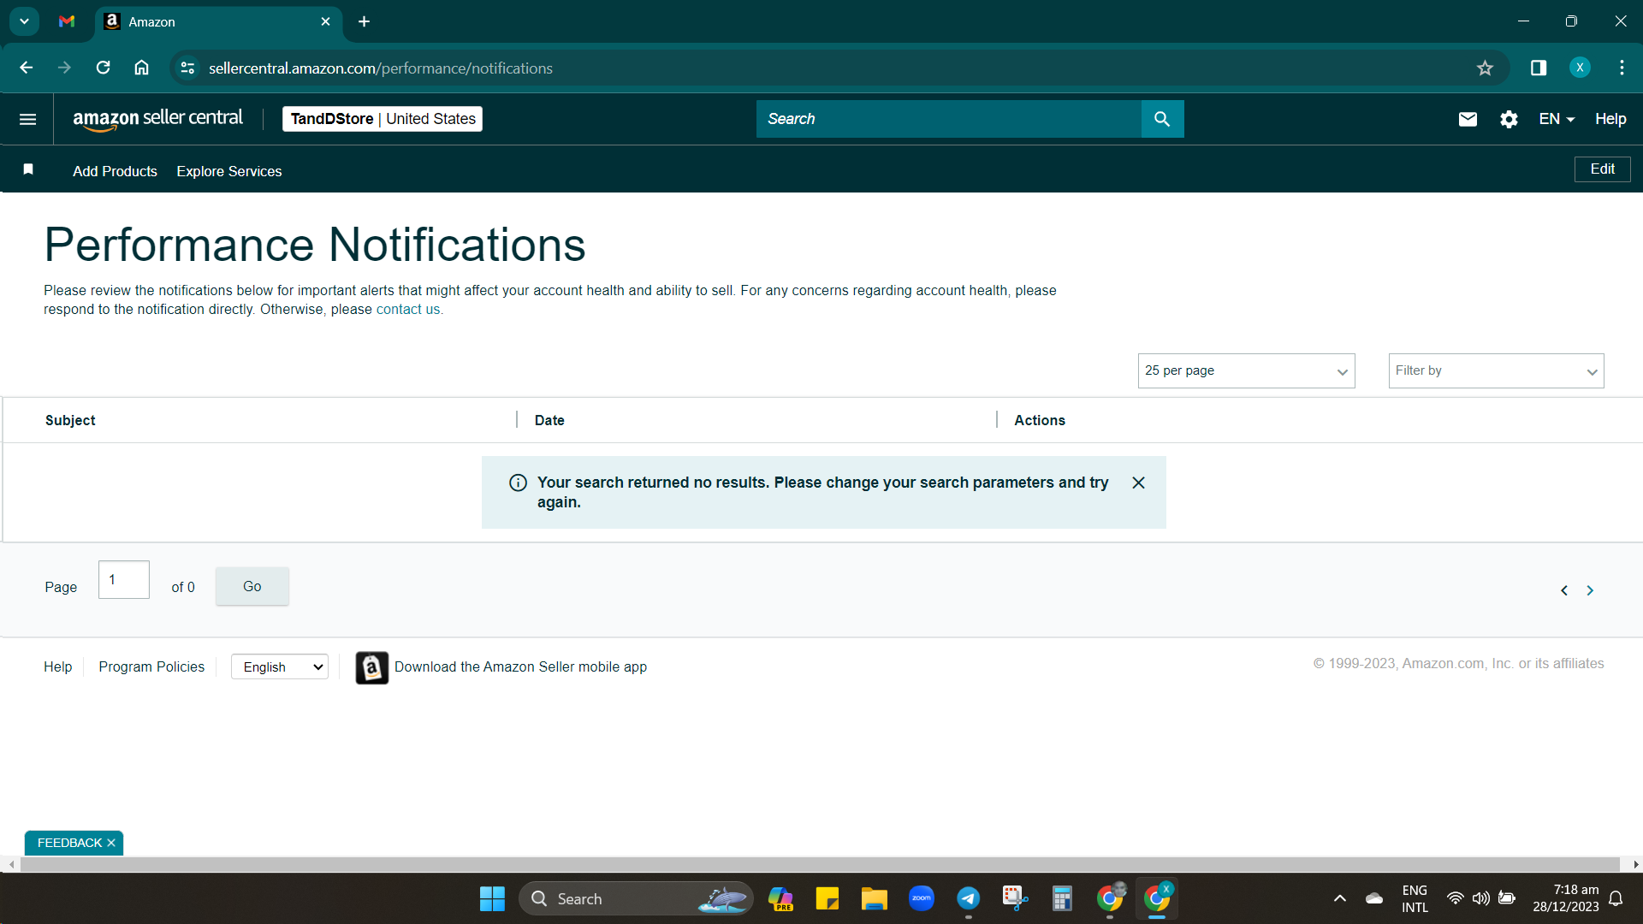The image size is (1643, 924).
Task: Open the buyer messages mail icon
Action: [x=1468, y=119]
